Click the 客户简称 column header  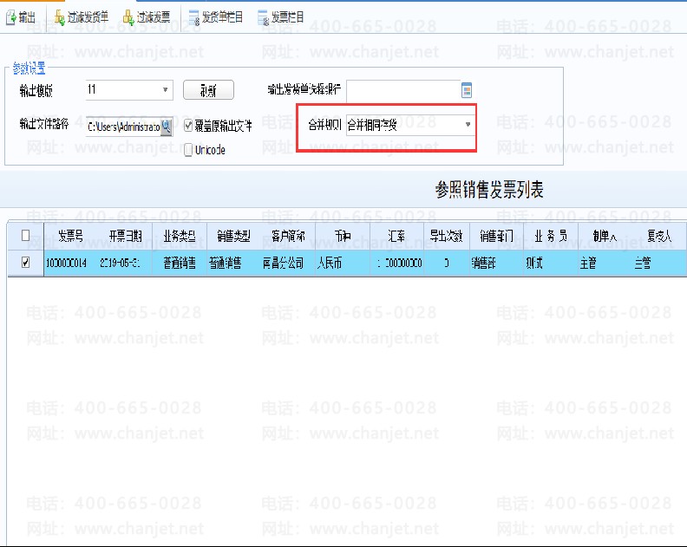(288, 236)
